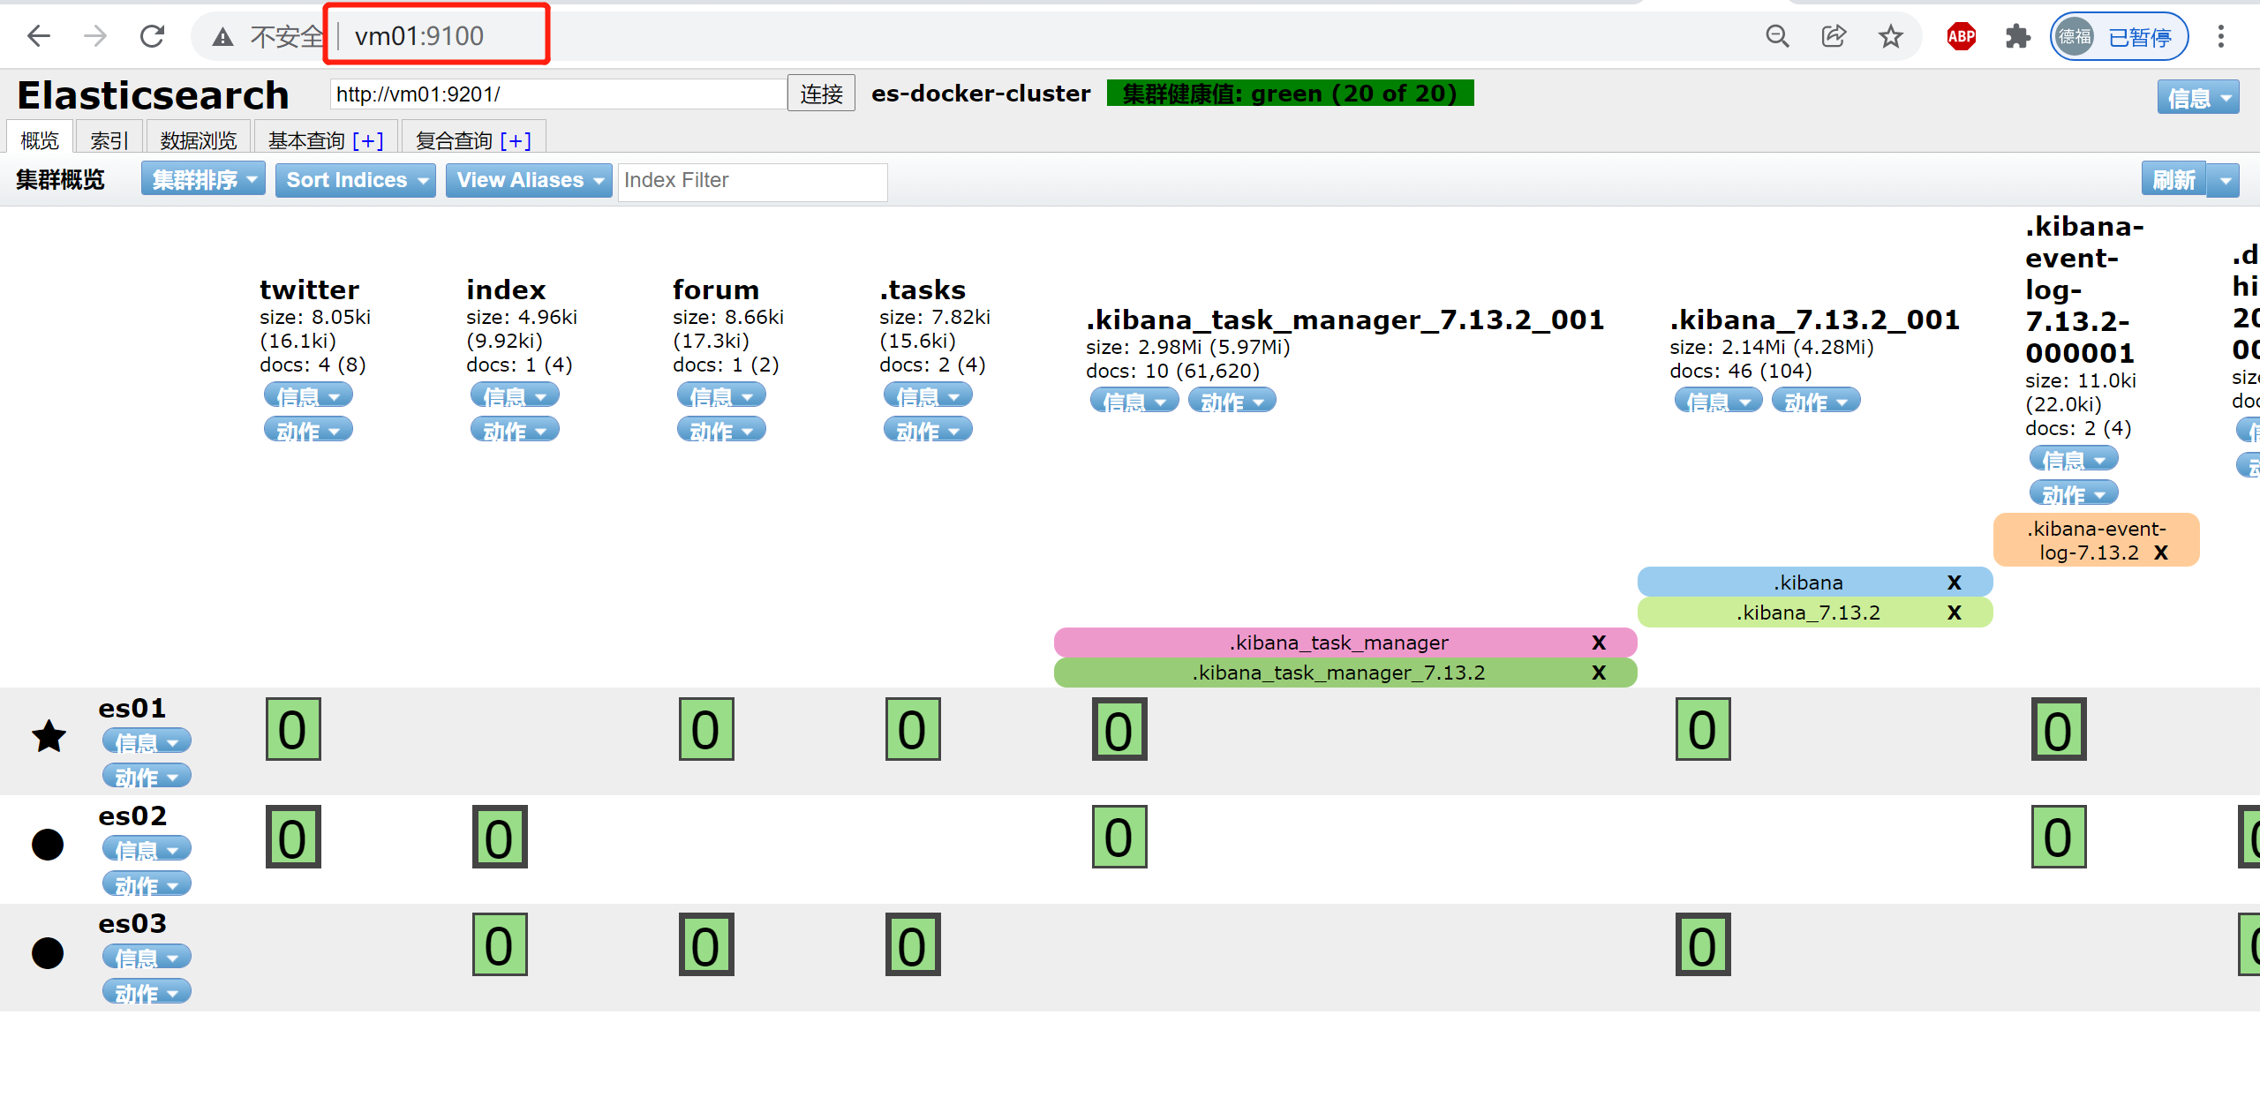Image resolution: width=2260 pixels, height=1120 pixels.
Task: Click the 连接 connect button
Action: pyautogui.click(x=820, y=93)
